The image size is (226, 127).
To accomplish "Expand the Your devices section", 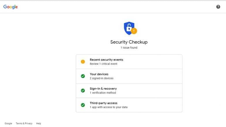I will coord(129,76).
